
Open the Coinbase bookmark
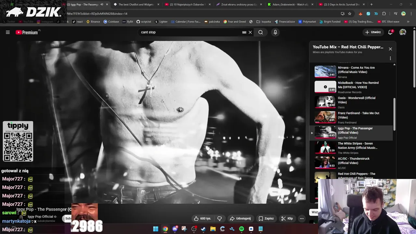pyautogui.click(x=111, y=22)
